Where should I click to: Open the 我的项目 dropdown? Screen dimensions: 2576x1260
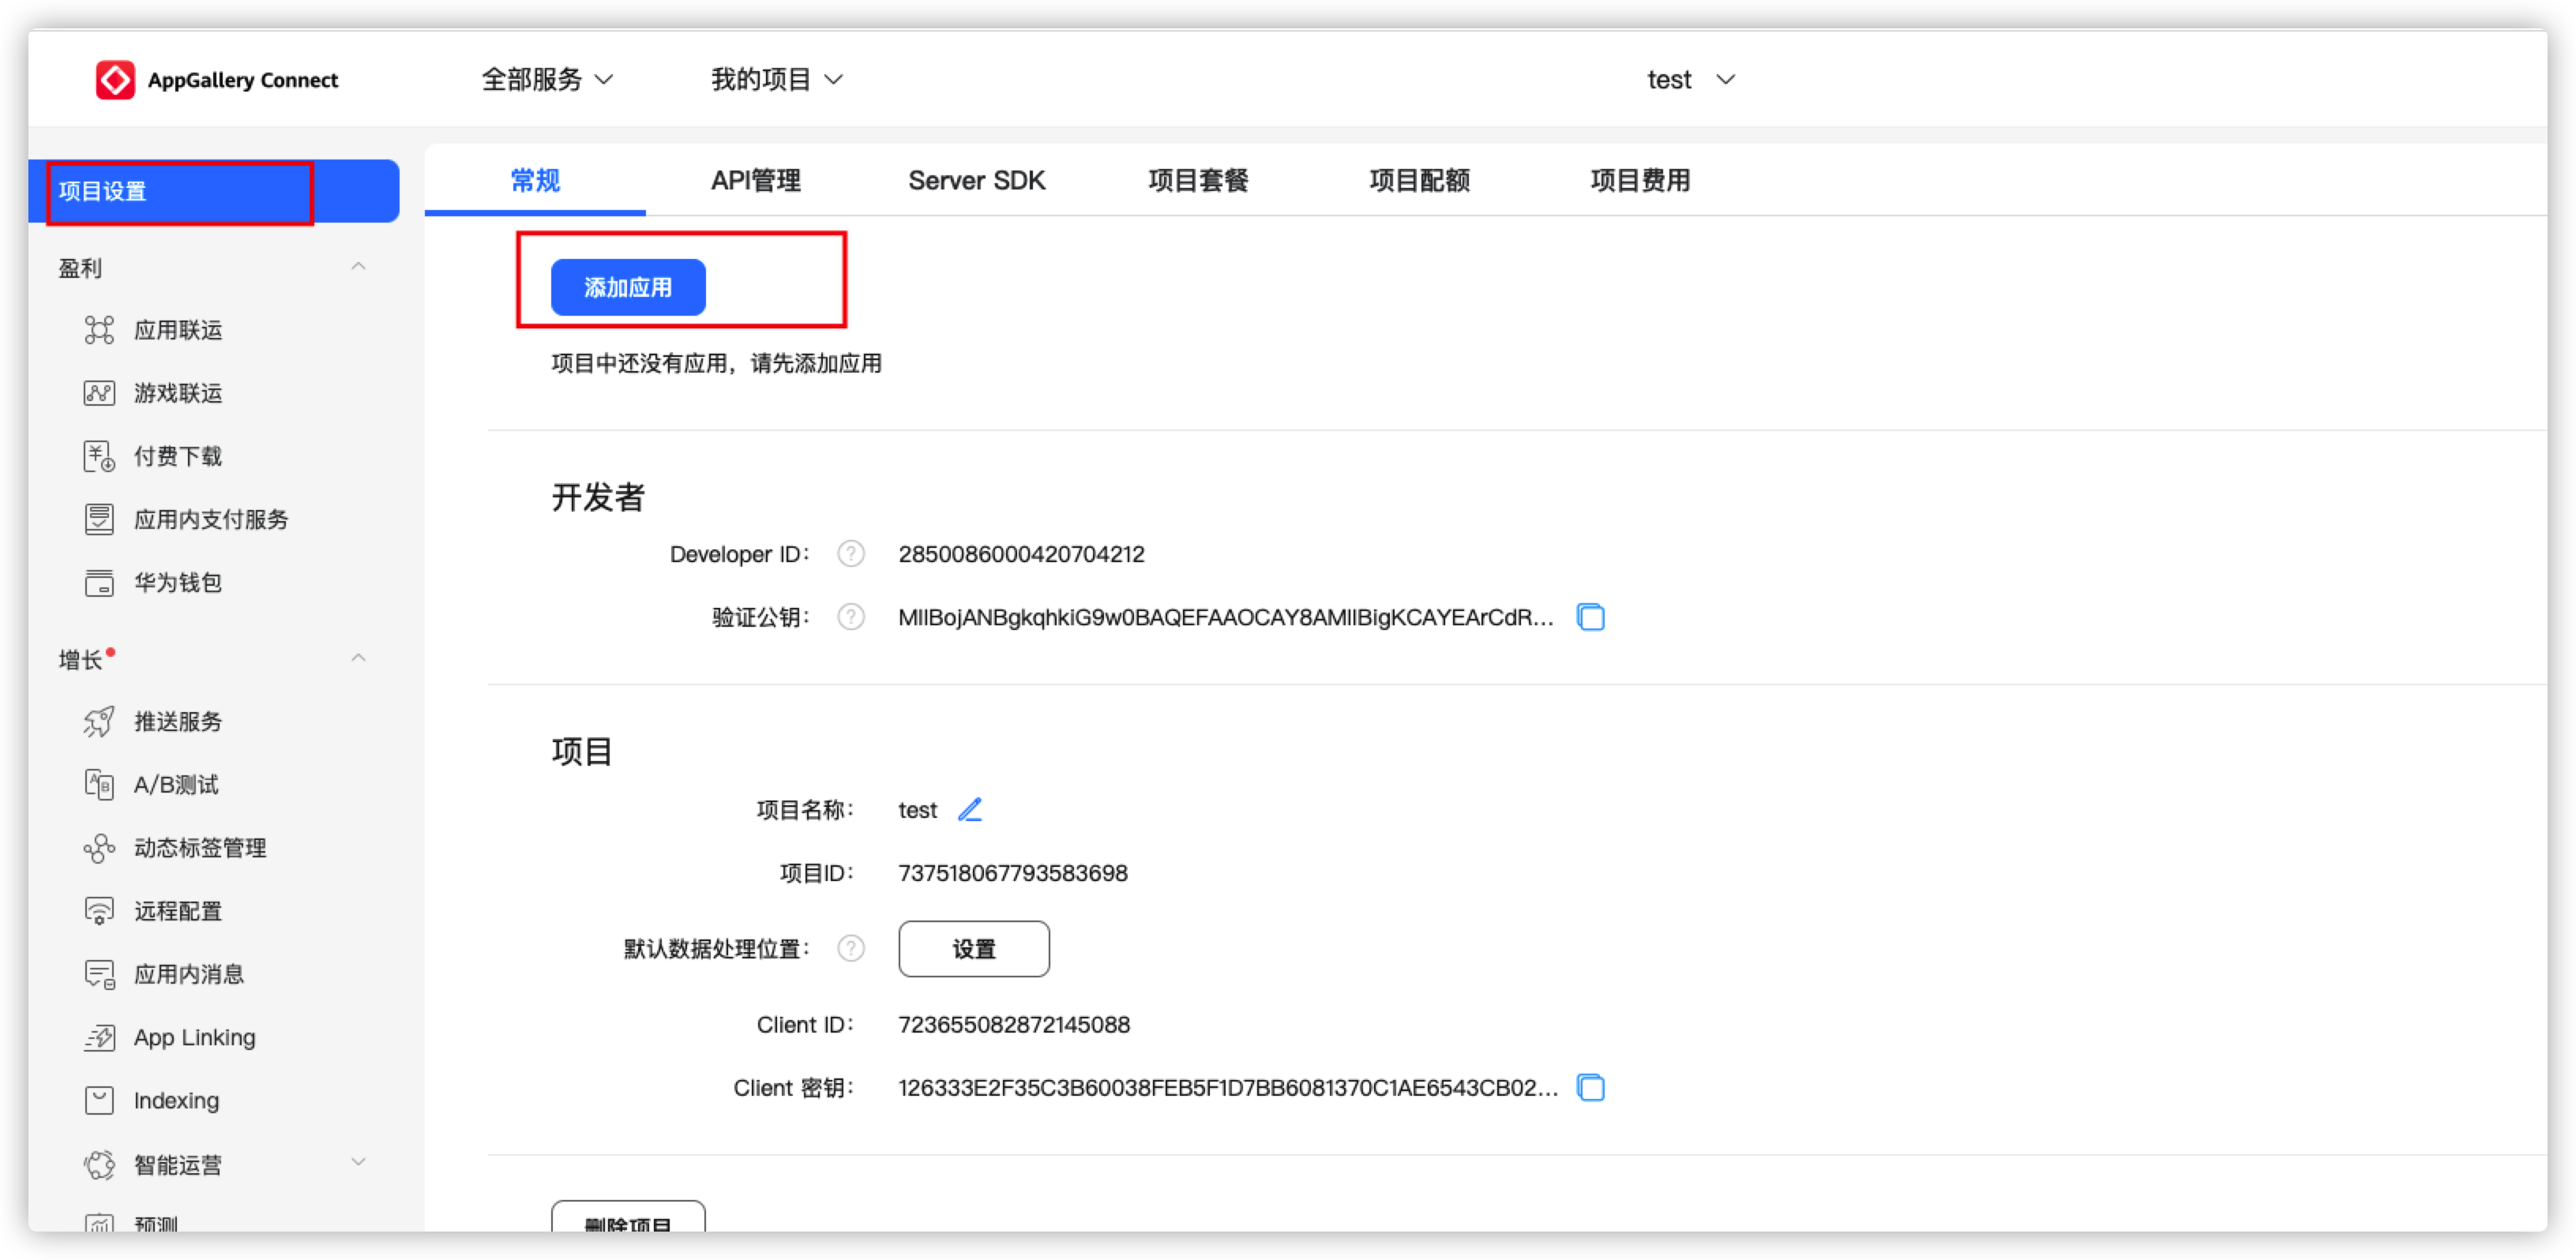point(777,79)
